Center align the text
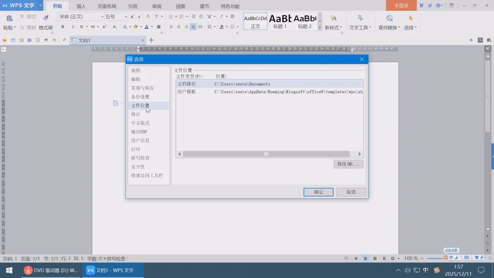This screenshot has width=494, height=278. (x=179, y=27)
